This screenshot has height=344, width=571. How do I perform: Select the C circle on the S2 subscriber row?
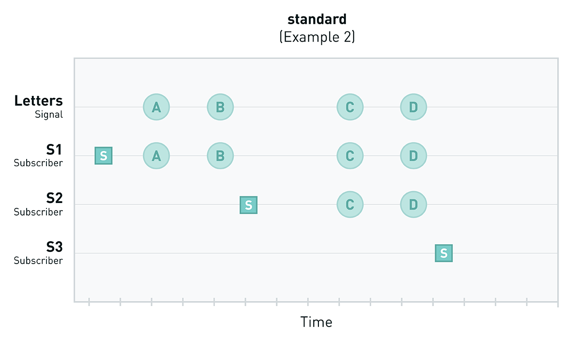coord(350,204)
